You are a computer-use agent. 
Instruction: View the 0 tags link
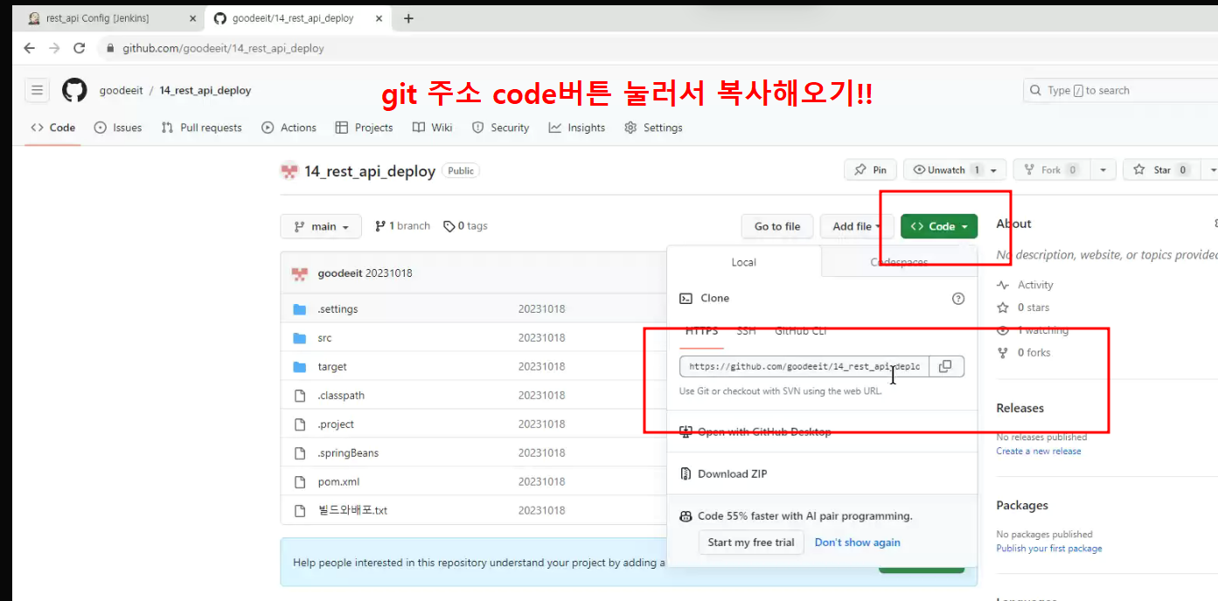click(465, 226)
